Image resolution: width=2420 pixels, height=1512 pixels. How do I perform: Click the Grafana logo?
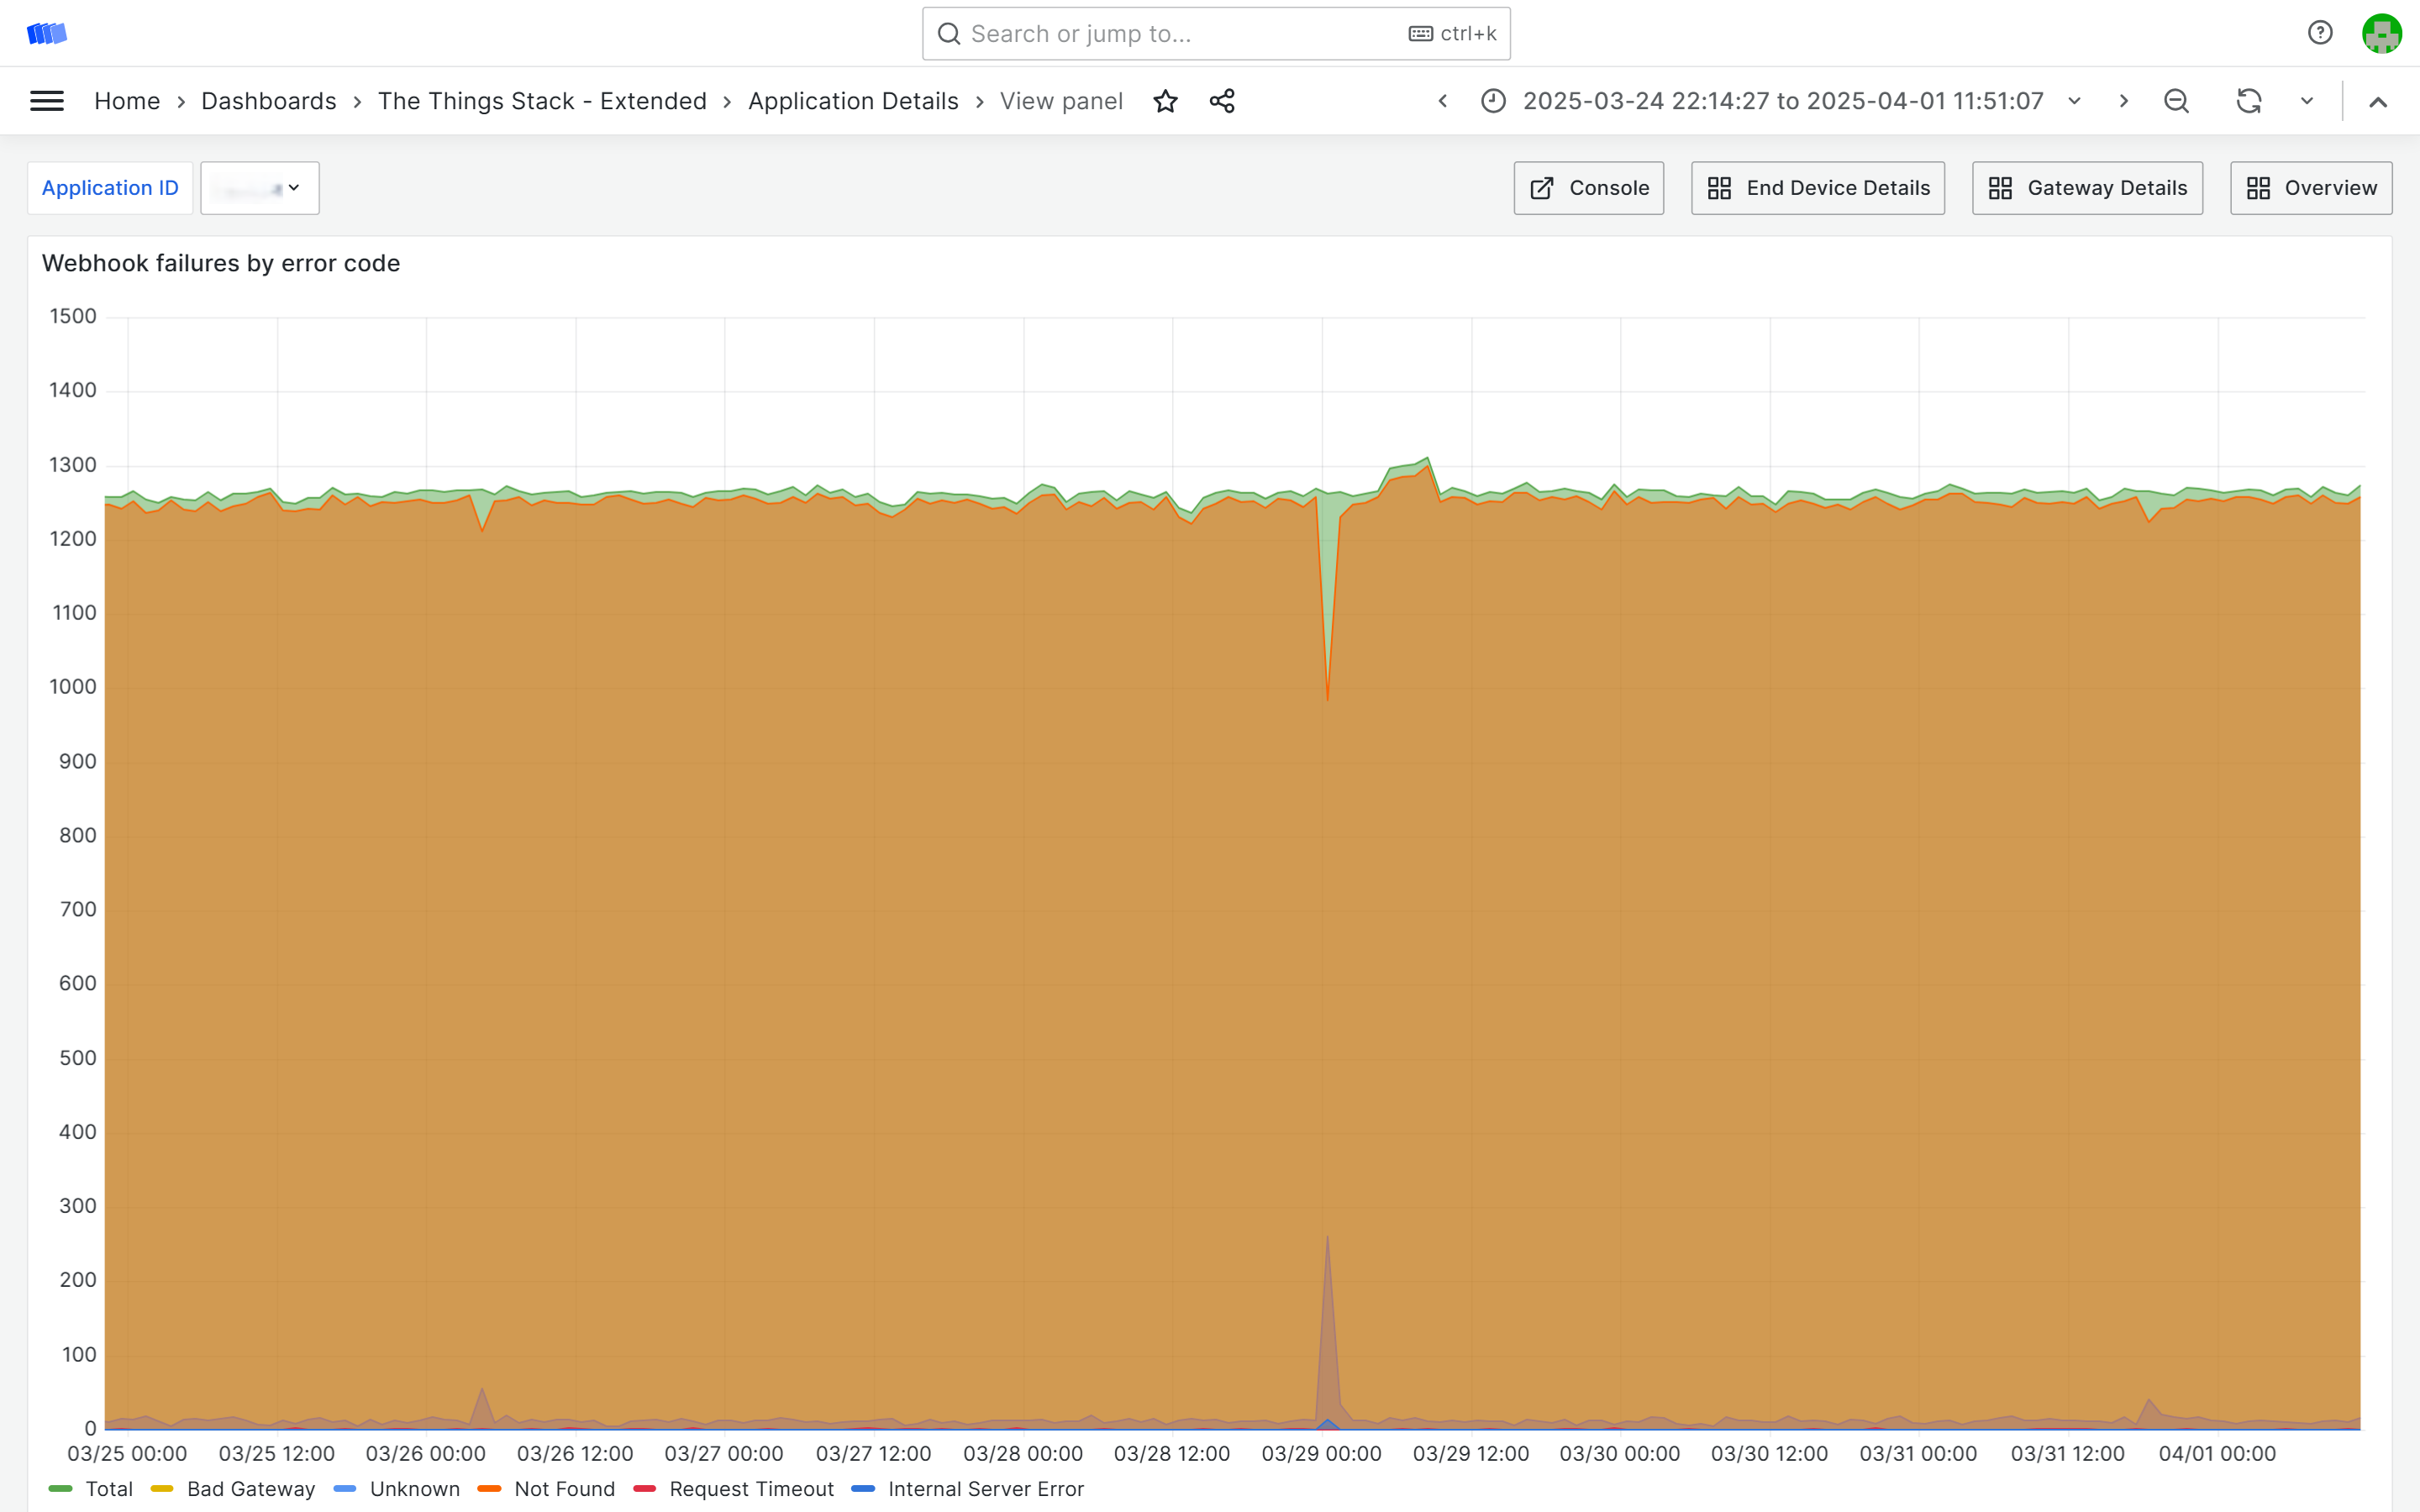click(x=47, y=32)
